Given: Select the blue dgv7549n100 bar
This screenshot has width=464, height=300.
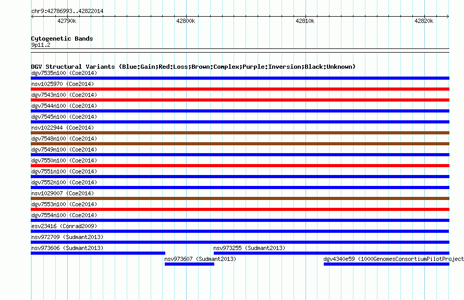Looking at the screenshot, I should [x=240, y=155].
